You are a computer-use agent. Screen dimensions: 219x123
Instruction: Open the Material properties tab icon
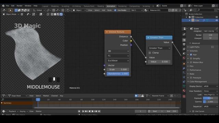184,91
